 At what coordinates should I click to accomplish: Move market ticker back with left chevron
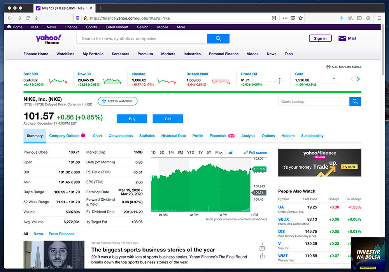[352, 79]
